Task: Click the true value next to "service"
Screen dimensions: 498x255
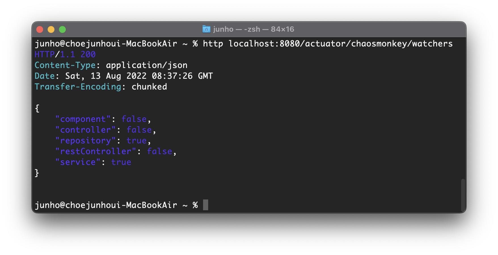Action: (121, 162)
